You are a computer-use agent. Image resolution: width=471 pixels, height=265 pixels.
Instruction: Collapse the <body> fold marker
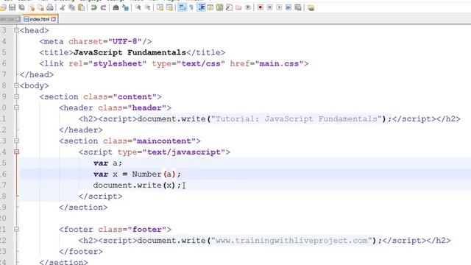pyautogui.click(x=16, y=85)
